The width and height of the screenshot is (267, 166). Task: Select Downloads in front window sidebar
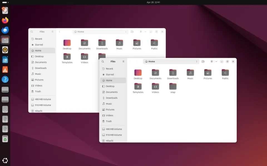pyautogui.click(x=113, y=98)
